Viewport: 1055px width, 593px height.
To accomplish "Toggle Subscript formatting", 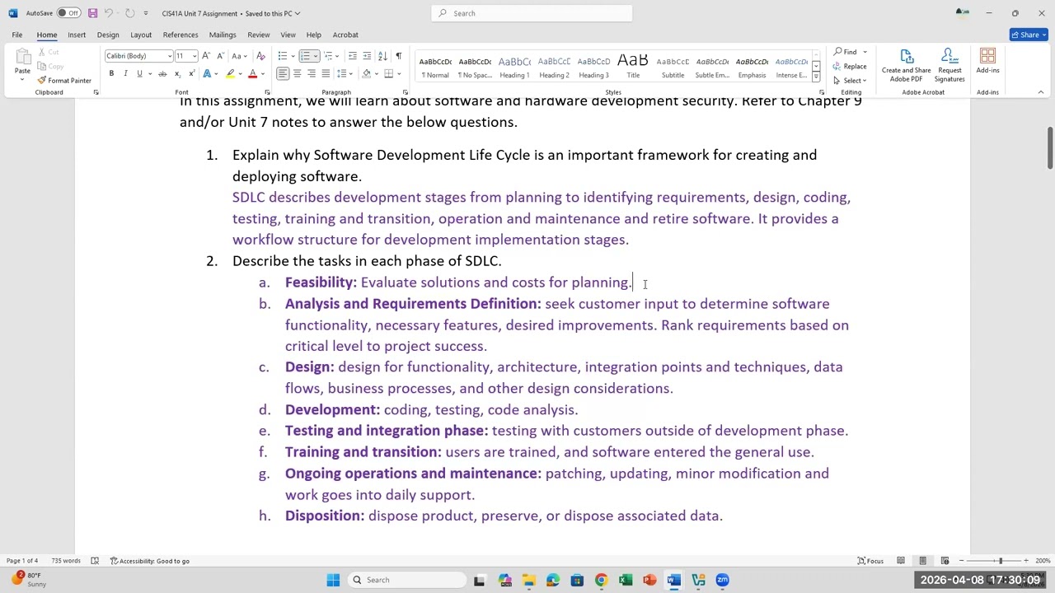I will (176, 73).
